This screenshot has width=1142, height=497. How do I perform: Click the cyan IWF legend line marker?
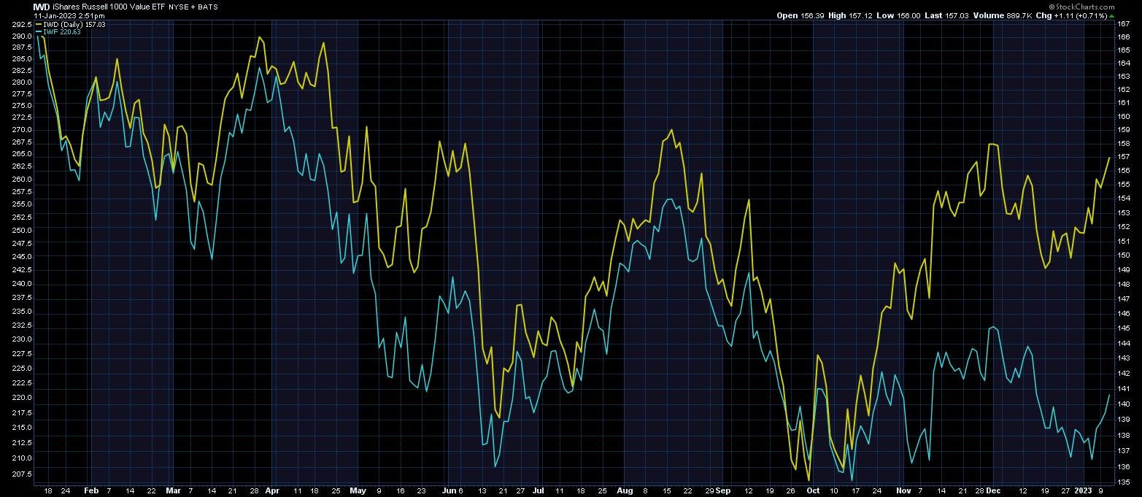(37, 32)
